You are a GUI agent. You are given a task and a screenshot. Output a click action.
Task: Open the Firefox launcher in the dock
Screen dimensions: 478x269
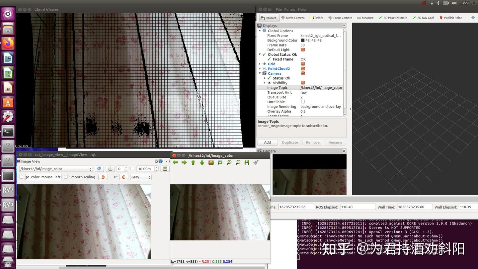coord(8,42)
